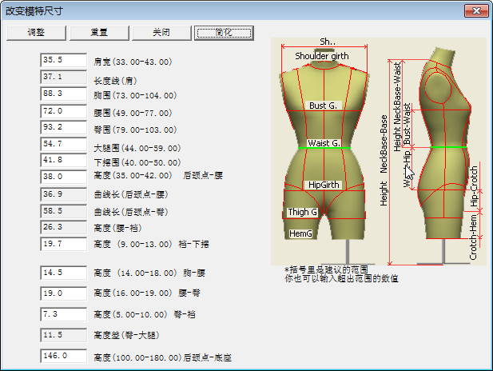493x371 pixels.
Task: Click the Hip-Crotch vertical label
Action: point(474,186)
